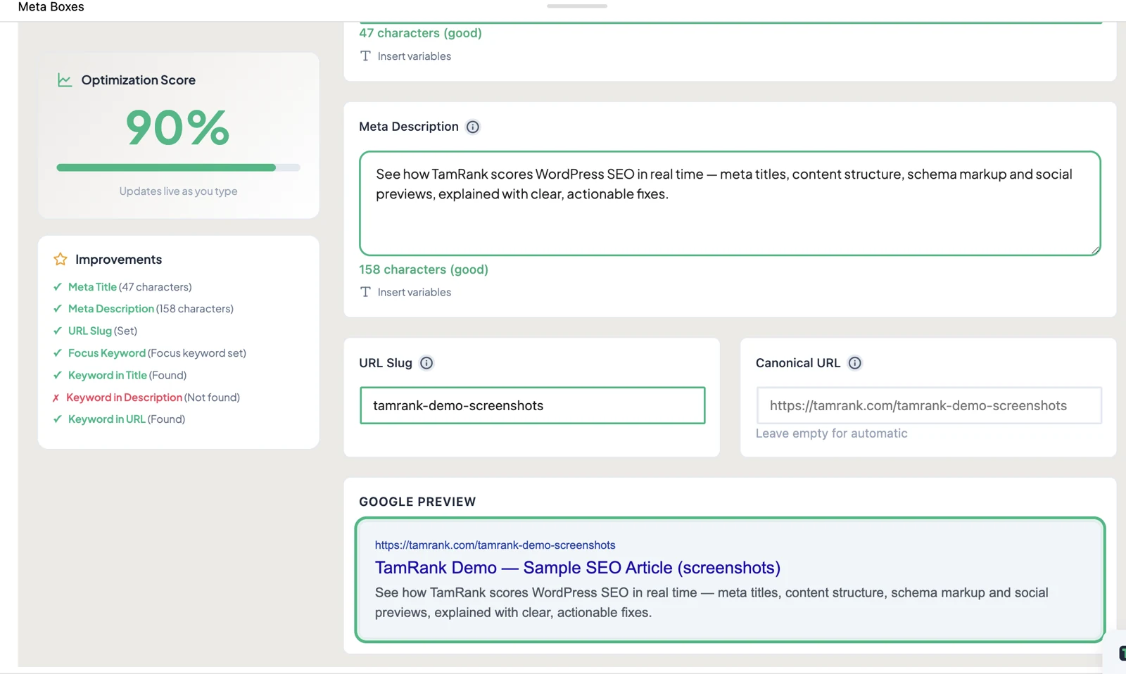Click the Optimization Score progress bar
The width and height of the screenshot is (1126, 674).
point(178,167)
